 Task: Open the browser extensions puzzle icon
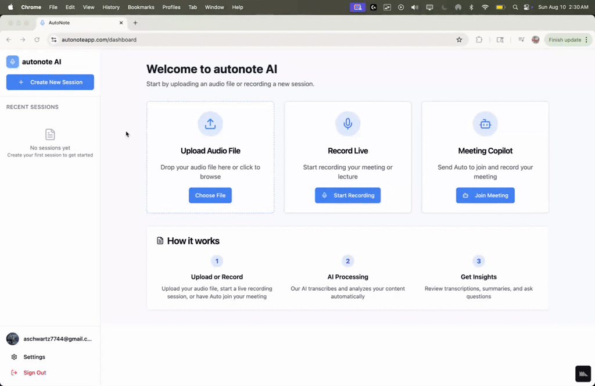pyautogui.click(x=478, y=40)
